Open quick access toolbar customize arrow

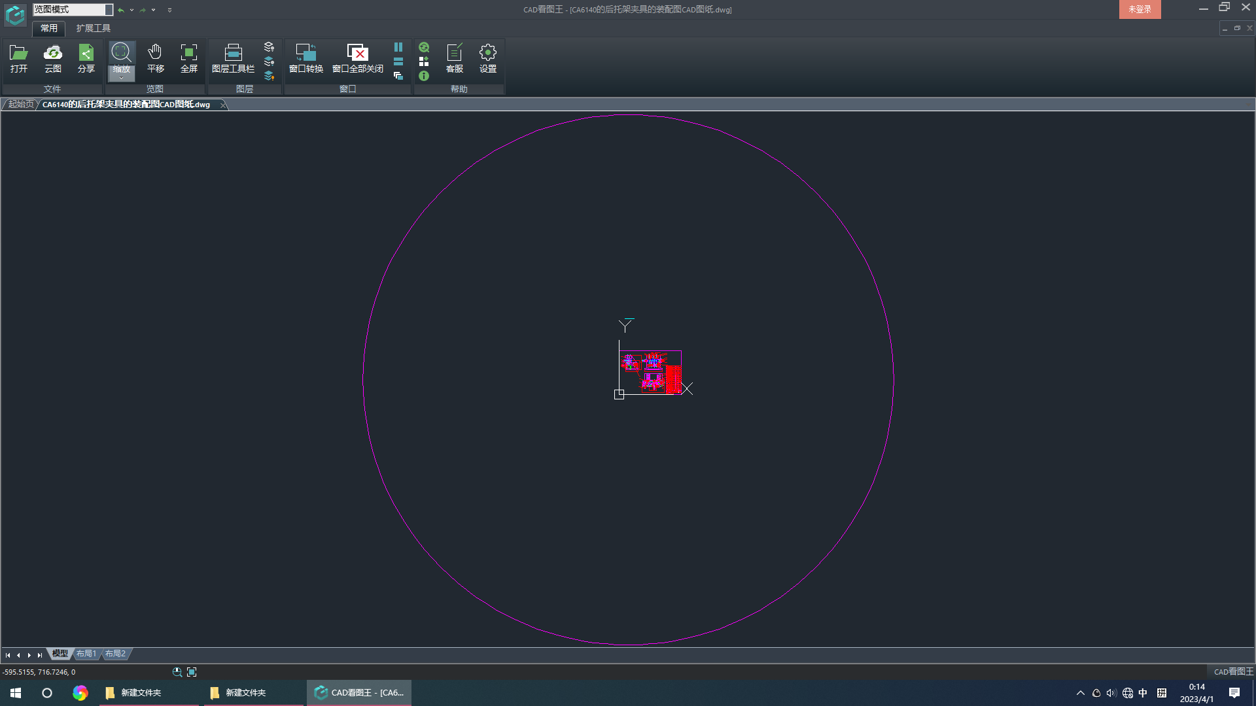click(x=169, y=10)
